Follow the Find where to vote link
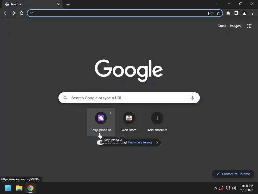Screen dimensions: 258x194 click(x=140, y=142)
